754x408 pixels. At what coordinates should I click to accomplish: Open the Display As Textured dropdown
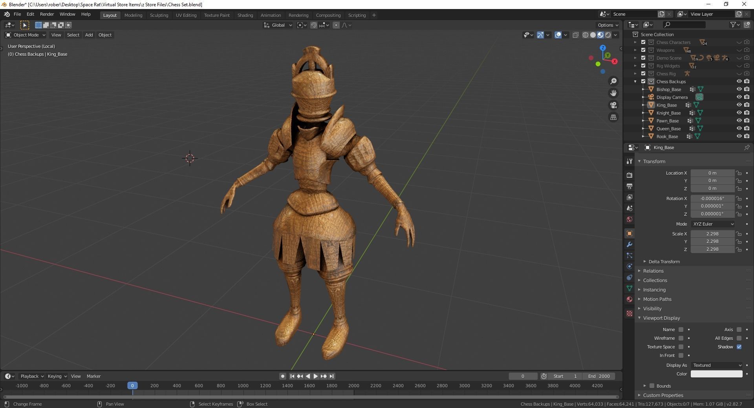pyautogui.click(x=717, y=365)
